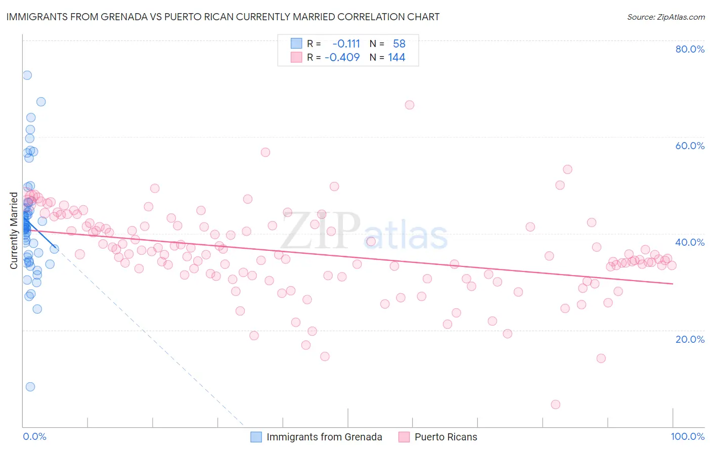Click the pink swatch in the correlation stats box
Viewport: 711px width, 451px height.
(296, 57)
